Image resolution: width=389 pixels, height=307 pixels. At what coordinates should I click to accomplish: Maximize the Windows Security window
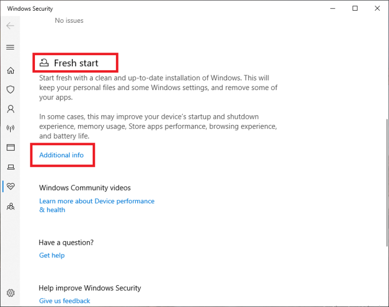pyautogui.click(x=355, y=8)
